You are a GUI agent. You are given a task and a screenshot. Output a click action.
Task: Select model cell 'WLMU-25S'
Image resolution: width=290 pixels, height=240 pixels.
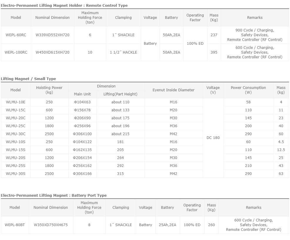pyautogui.click(x=16, y=166)
